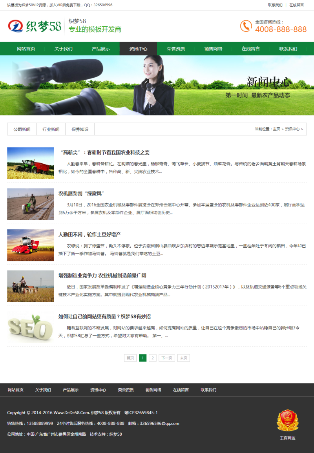Click 主页 in the breadcrumb path
Screen dimensions: 314x453
pos(276,129)
